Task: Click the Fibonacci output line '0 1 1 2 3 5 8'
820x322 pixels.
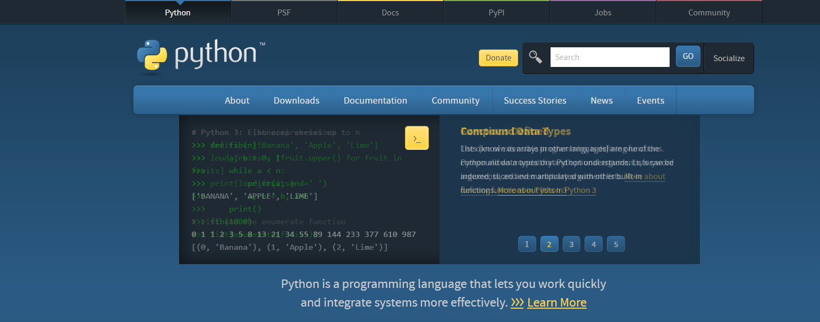Action: pos(303,234)
